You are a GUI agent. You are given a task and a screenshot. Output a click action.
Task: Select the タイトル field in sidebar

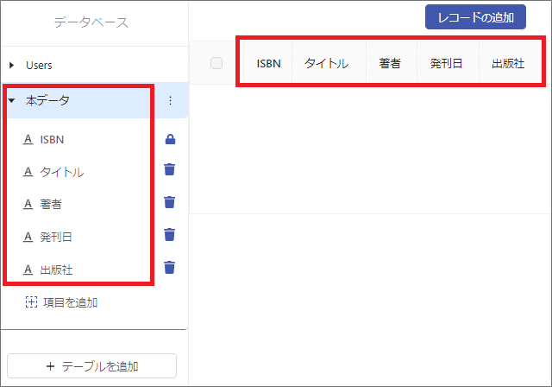(x=62, y=172)
